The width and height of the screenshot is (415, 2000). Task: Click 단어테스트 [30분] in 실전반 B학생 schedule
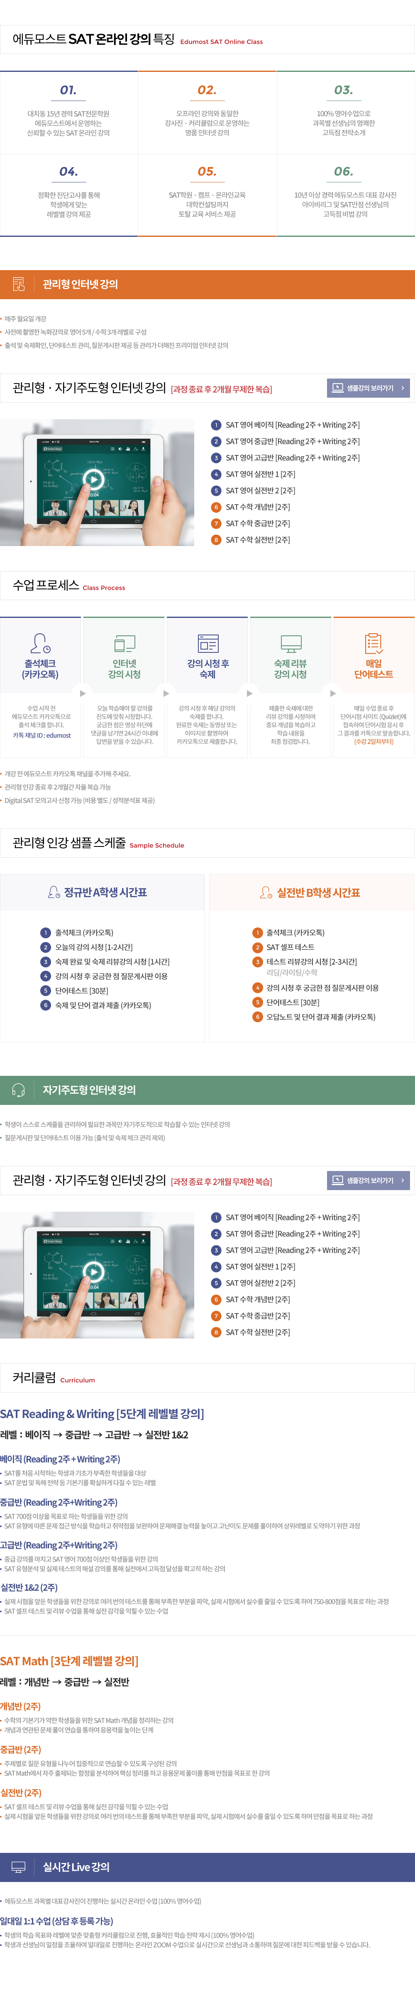(293, 1002)
